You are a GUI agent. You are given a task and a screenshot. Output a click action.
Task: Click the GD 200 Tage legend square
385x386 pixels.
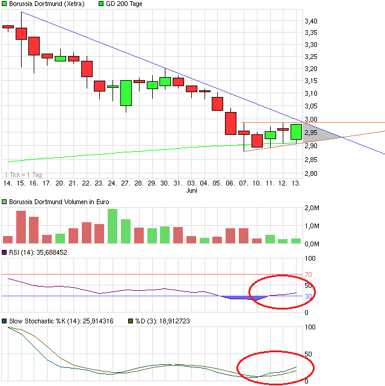[101, 4]
